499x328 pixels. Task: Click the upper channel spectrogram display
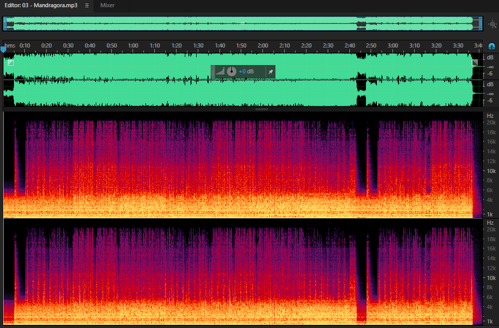pos(243,165)
